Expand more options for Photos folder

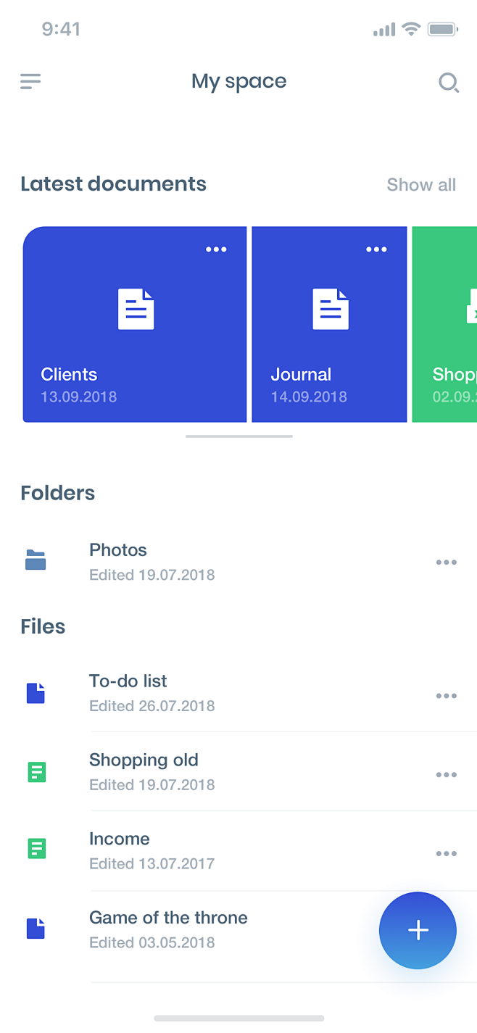click(x=446, y=563)
